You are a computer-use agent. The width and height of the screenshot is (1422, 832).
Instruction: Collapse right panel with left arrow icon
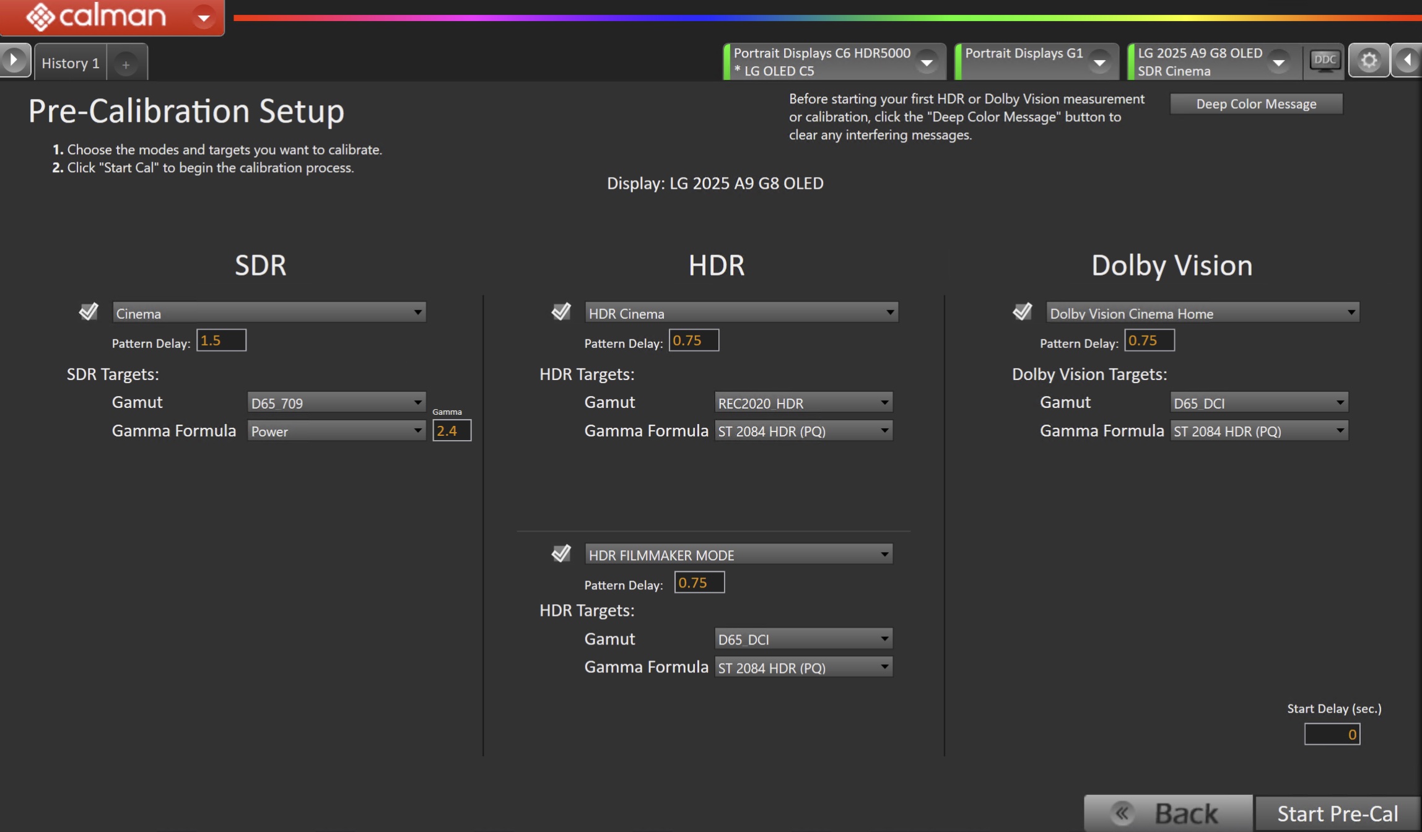1407,61
